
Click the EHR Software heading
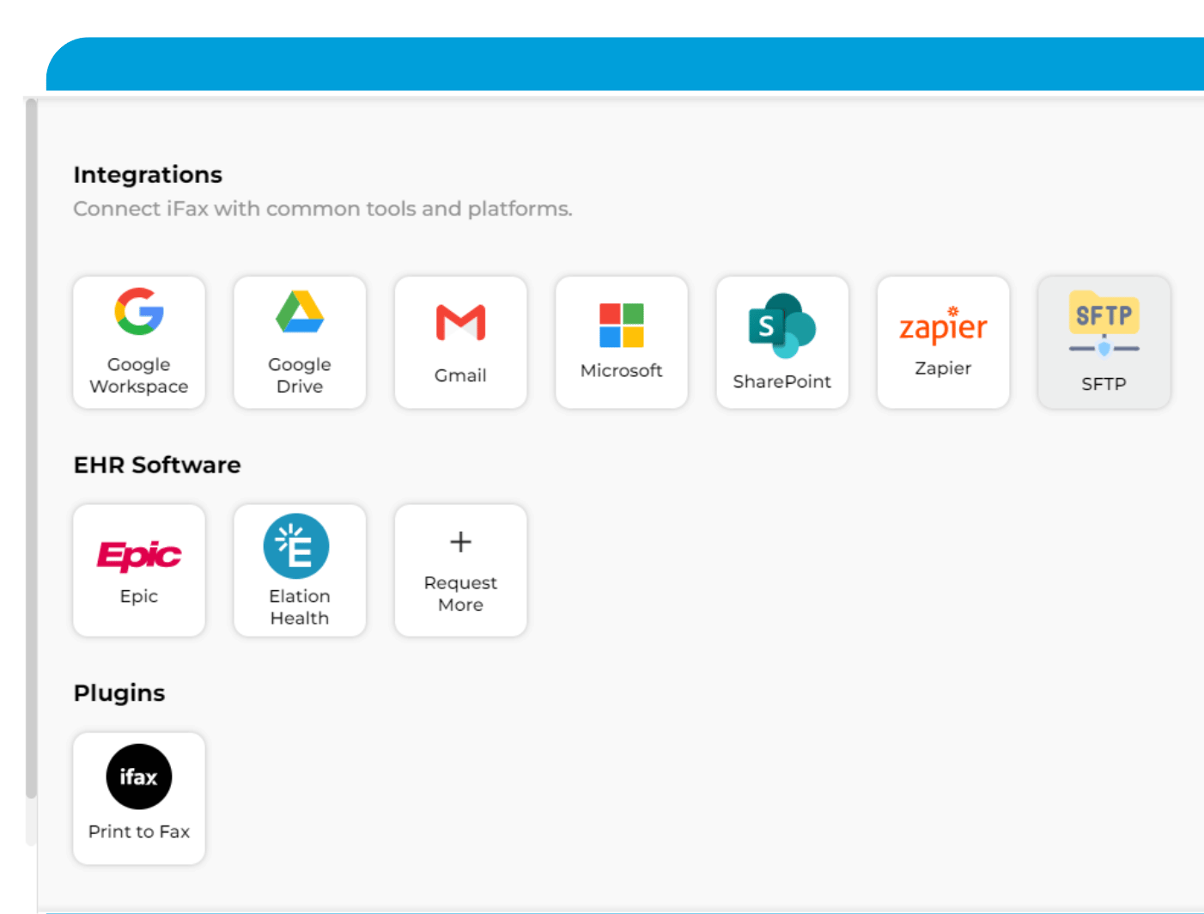coord(157,465)
